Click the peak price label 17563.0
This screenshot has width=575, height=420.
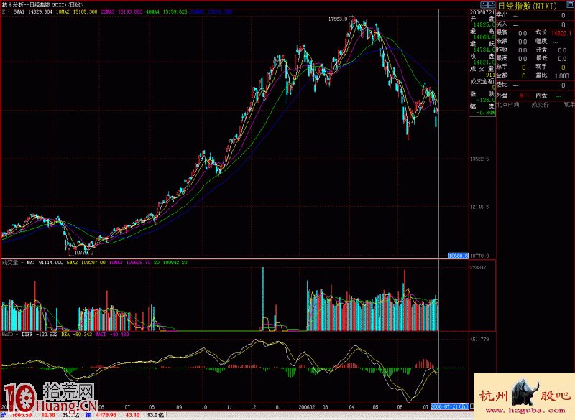[x=337, y=19]
